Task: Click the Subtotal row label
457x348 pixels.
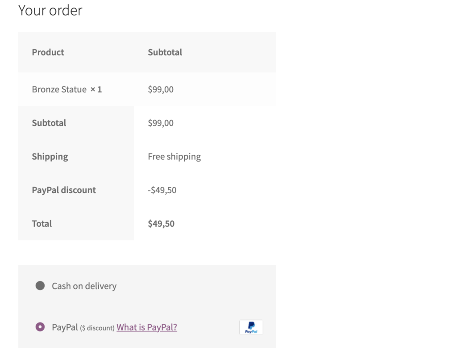Action: (x=49, y=123)
